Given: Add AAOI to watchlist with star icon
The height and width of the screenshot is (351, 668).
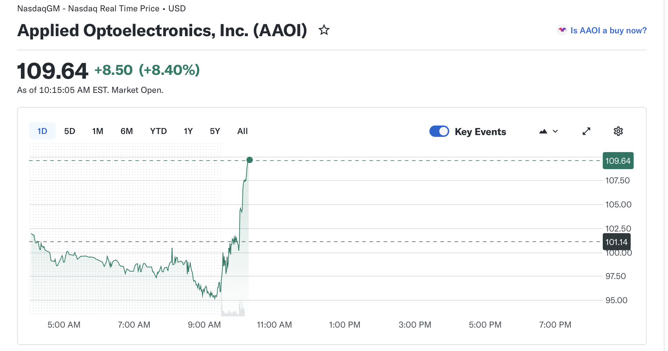Looking at the screenshot, I should (x=324, y=30).
